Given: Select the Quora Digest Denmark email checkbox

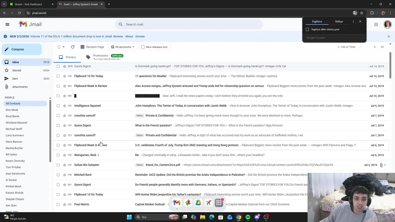Looking at the screenshot, I should click(x=58, y=66).
